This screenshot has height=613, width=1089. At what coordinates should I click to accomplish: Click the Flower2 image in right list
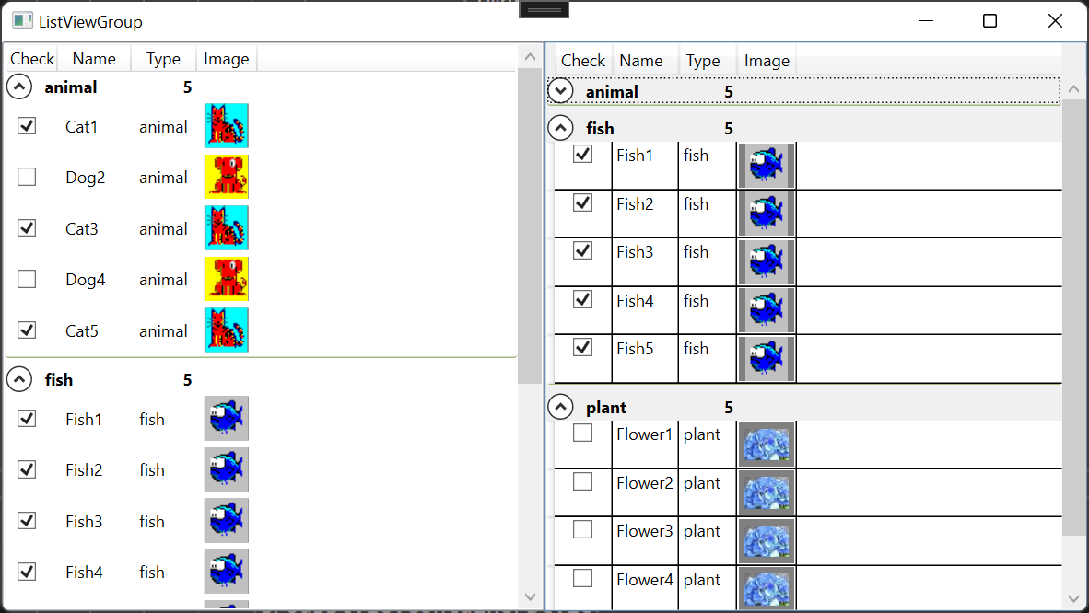point(766,493)
